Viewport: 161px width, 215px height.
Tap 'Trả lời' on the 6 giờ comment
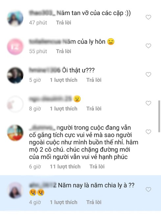tap(97, 167)
